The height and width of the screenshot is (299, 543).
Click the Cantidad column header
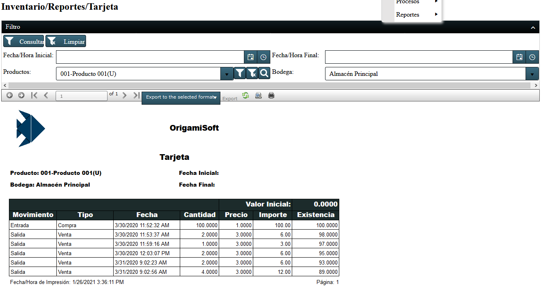200,215
